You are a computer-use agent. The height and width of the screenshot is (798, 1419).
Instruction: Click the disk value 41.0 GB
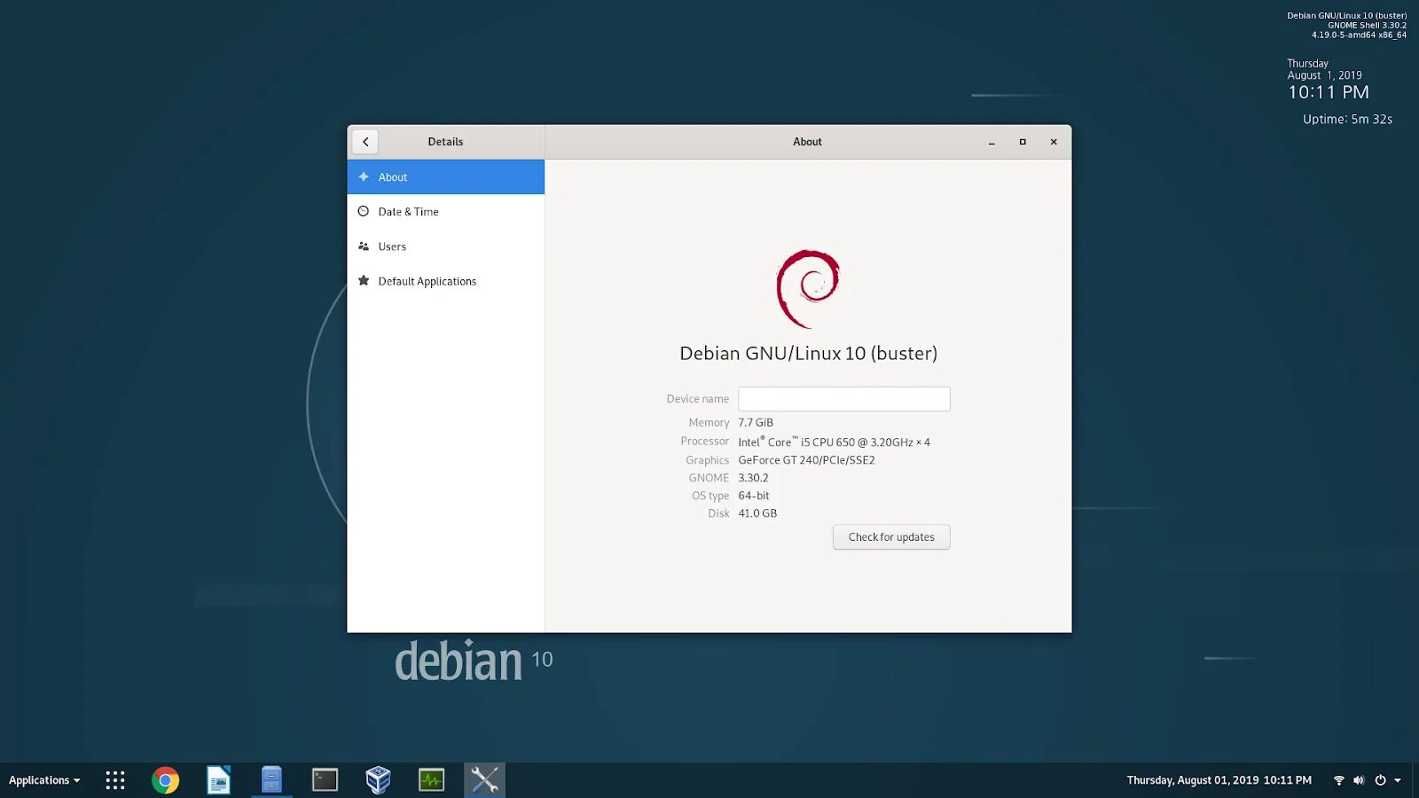757,513
